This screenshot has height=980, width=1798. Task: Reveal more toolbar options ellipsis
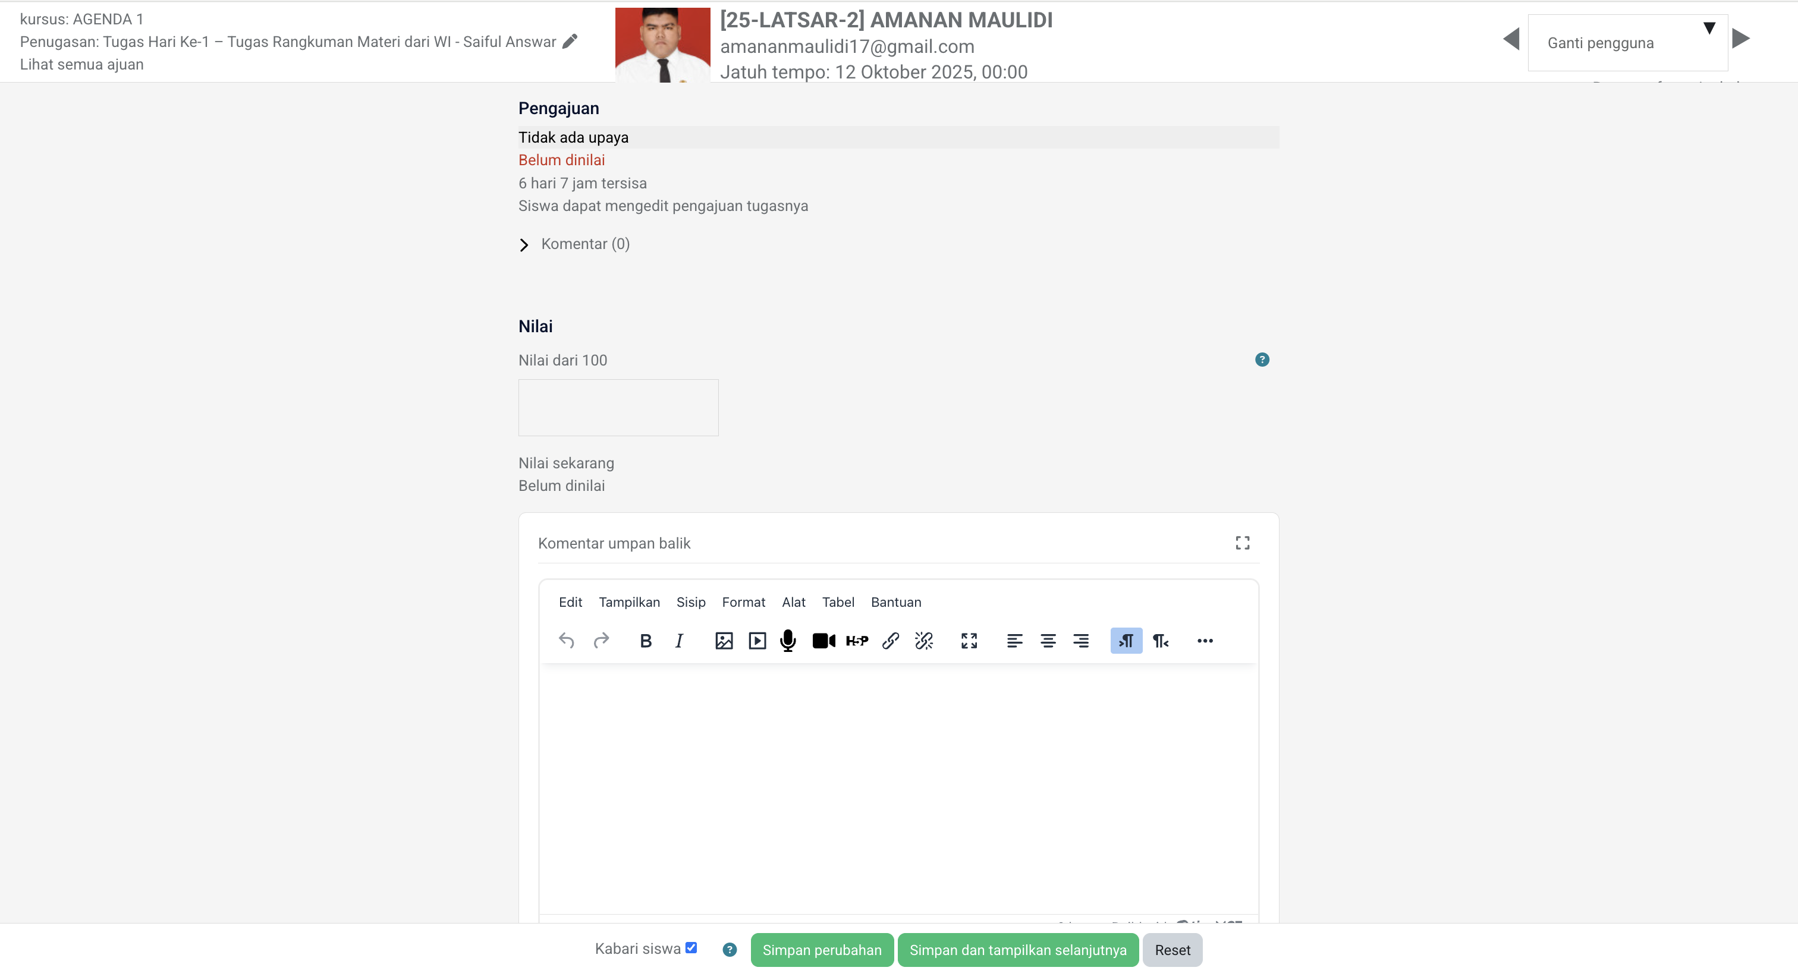(x=1205, y=640)
